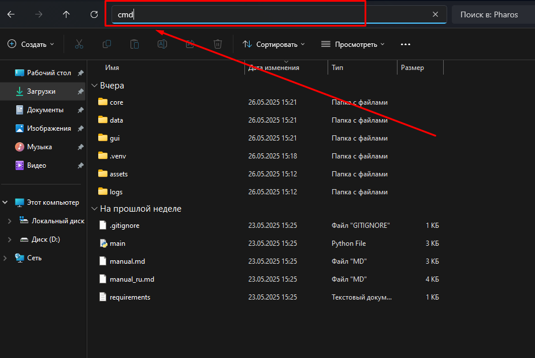Open the Создать dropdown menu
The width and height of the screenshot is (535, 358).
point(31,45)
